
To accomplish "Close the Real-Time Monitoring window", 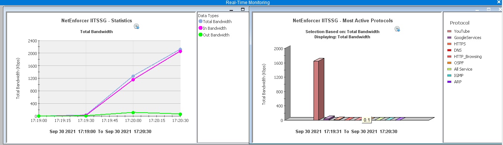I will tap(499, 2).
